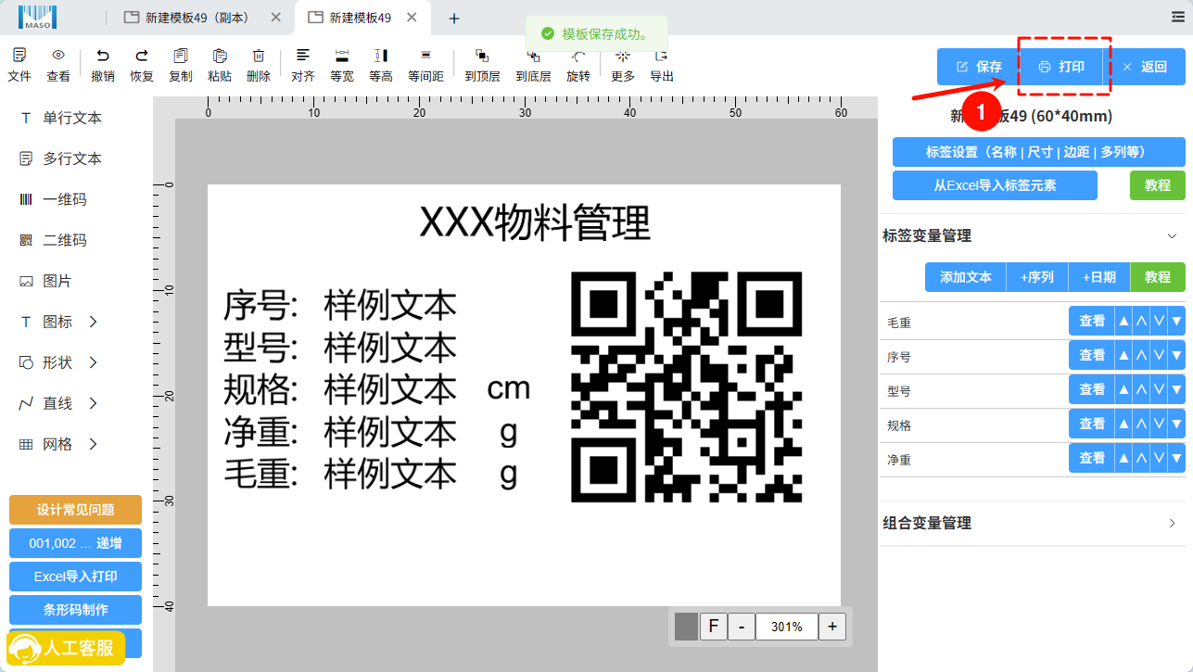Image resolution: width=1193 pixels, height=672 pixels.
Task: Apply 等间距 (Equal spacing) tool
Action: click(x=425, y=65)
